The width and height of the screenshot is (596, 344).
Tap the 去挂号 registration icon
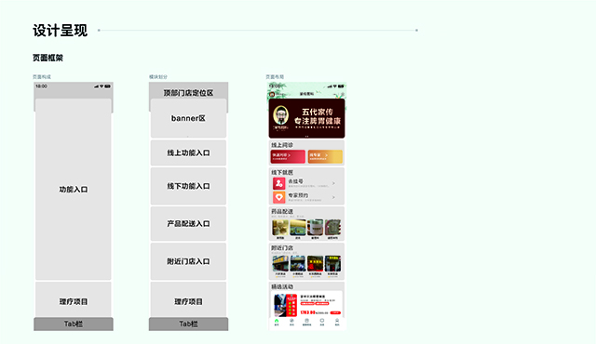(278, 183)
